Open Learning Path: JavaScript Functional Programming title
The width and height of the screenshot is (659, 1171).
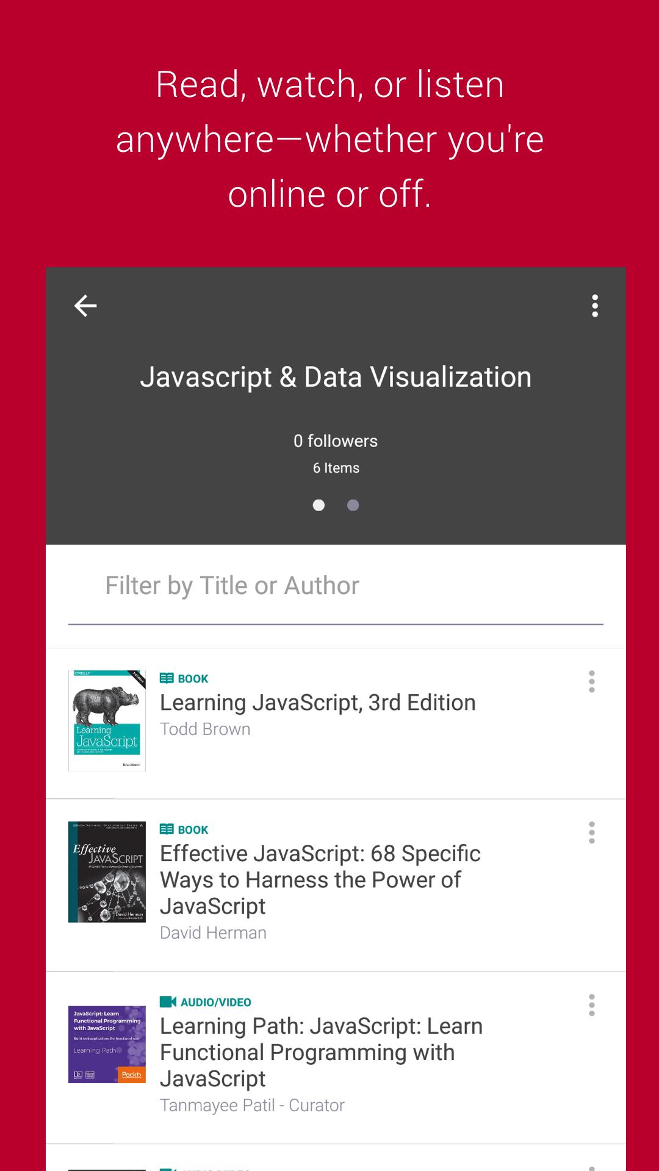pos(321,1052)
